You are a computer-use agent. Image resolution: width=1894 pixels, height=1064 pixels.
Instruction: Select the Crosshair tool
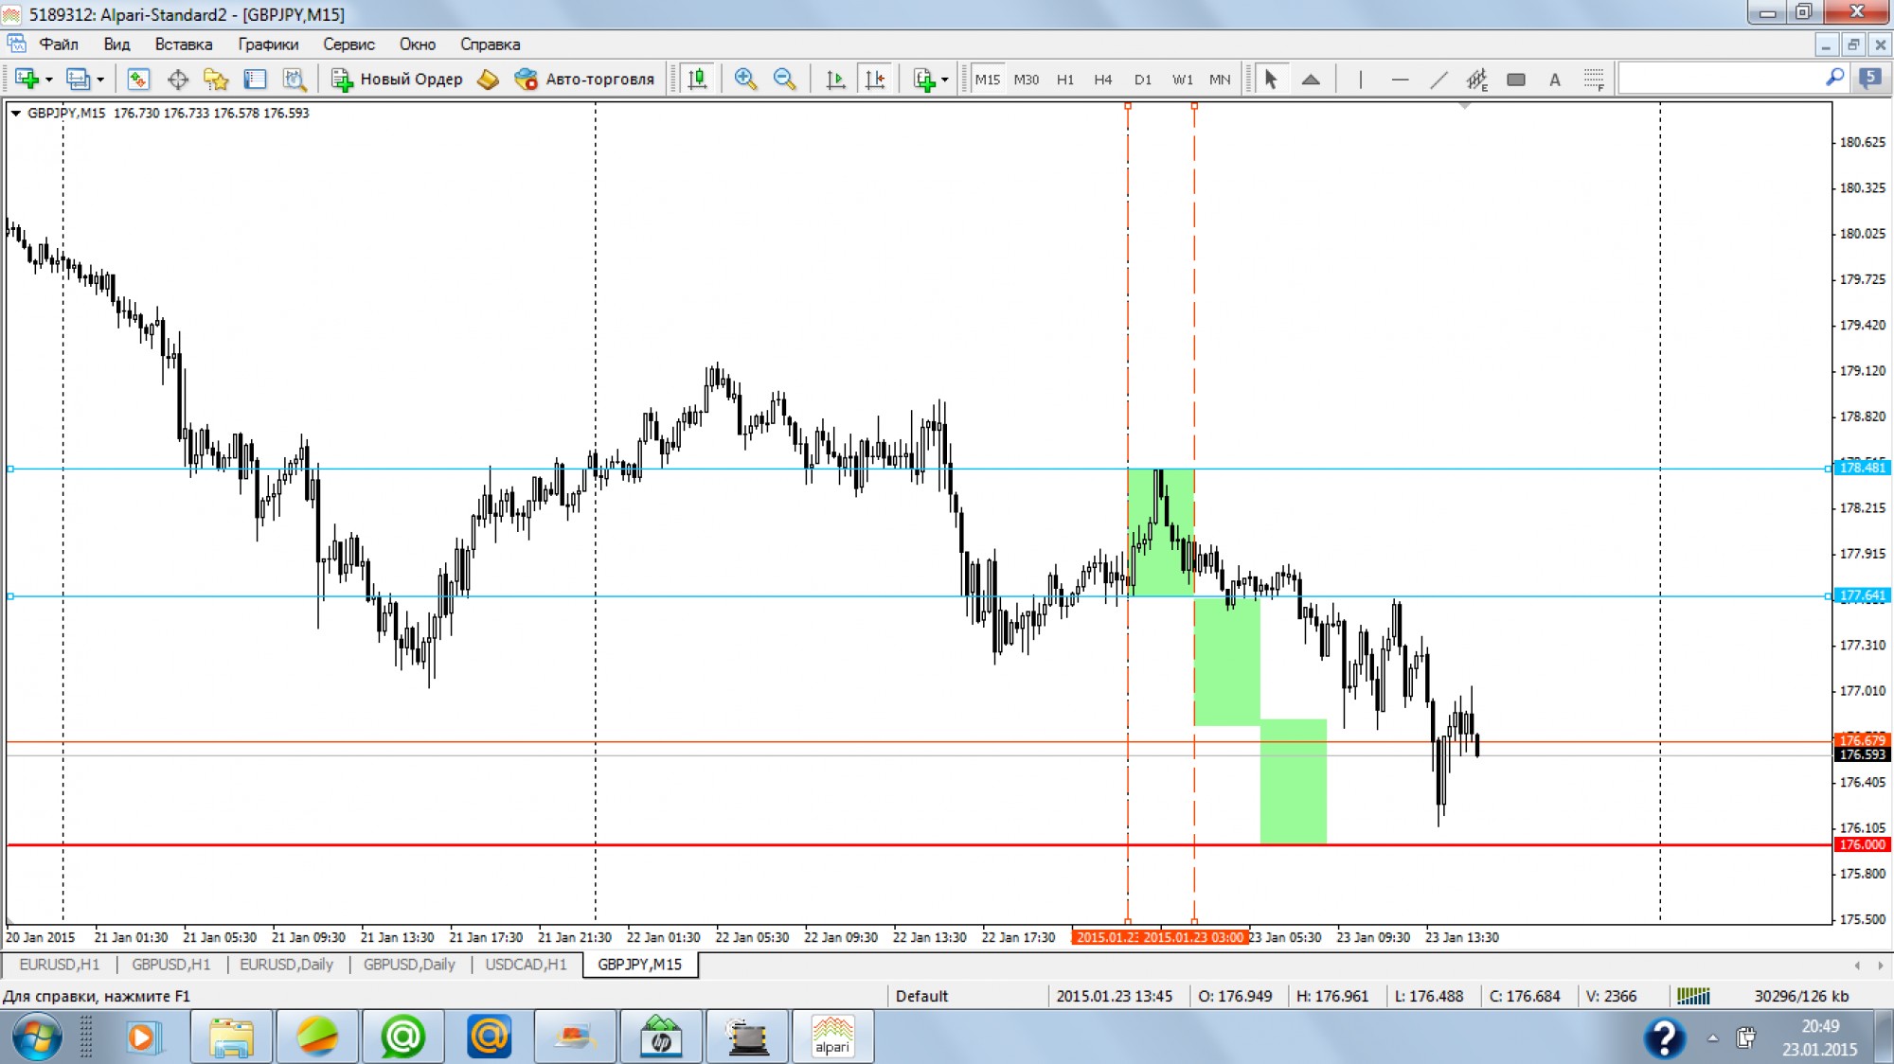(177, 80)
